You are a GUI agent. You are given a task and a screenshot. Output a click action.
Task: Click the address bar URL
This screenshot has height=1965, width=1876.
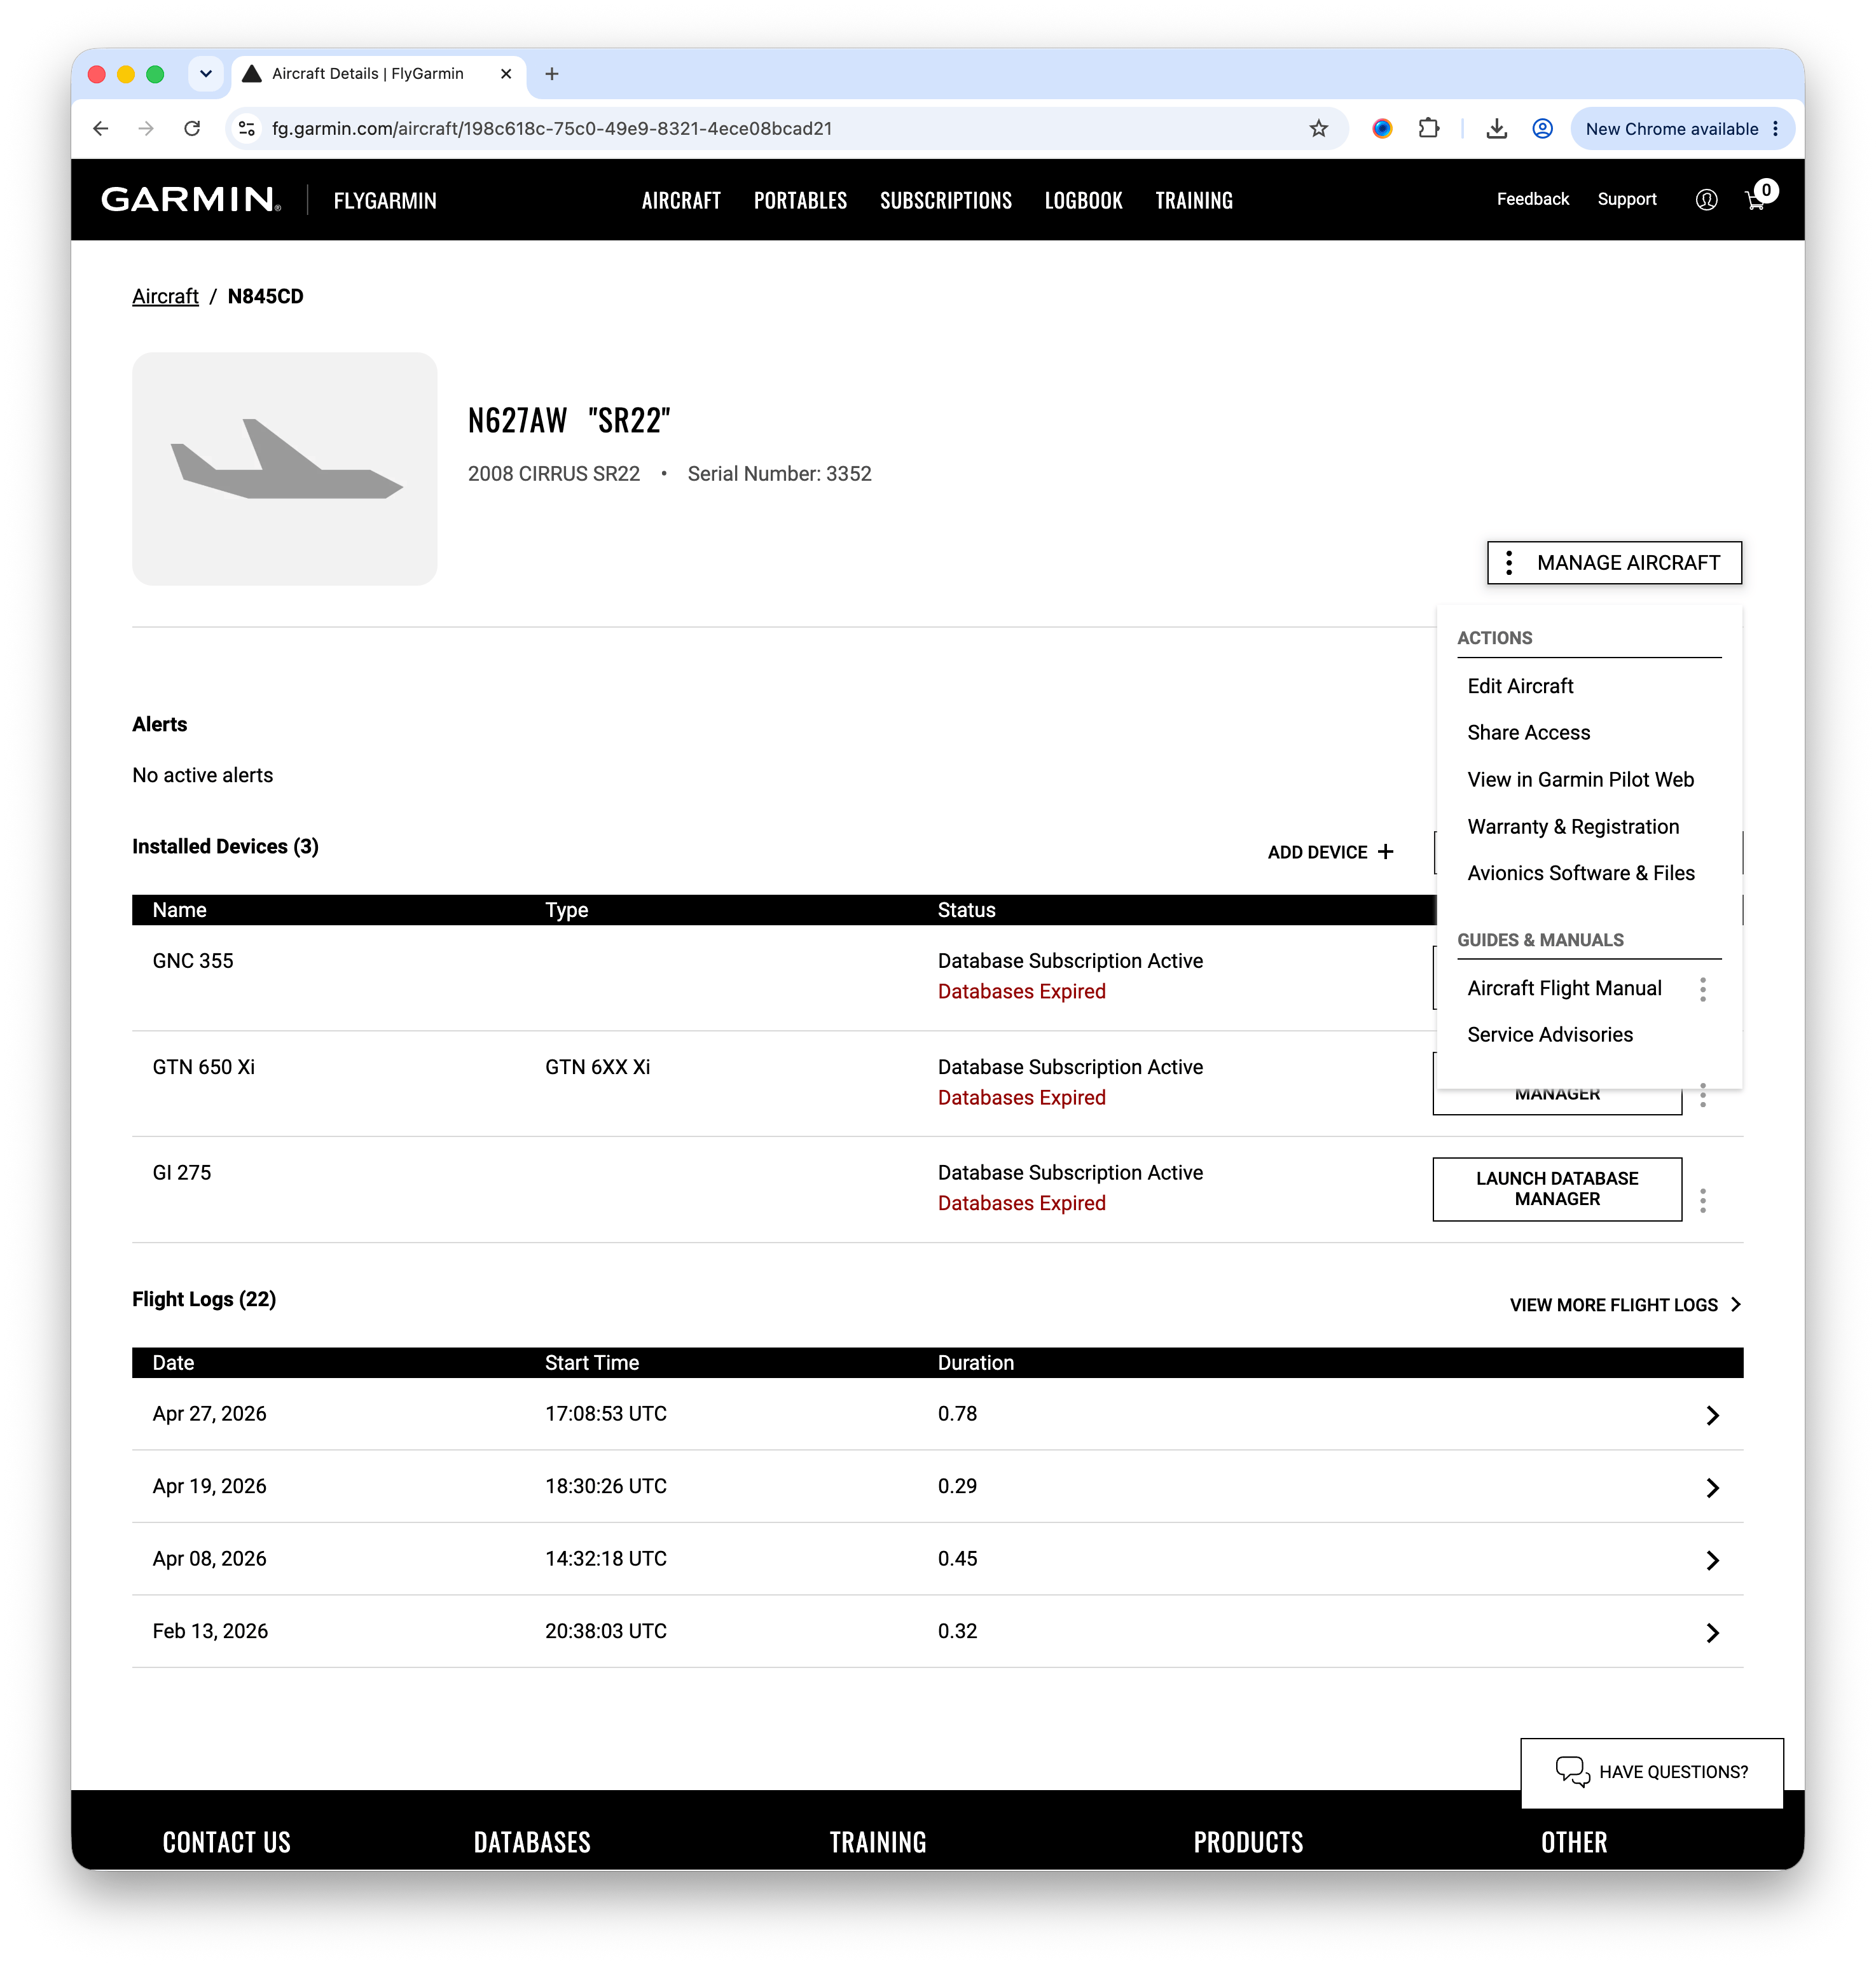click(x=552, y=129)
